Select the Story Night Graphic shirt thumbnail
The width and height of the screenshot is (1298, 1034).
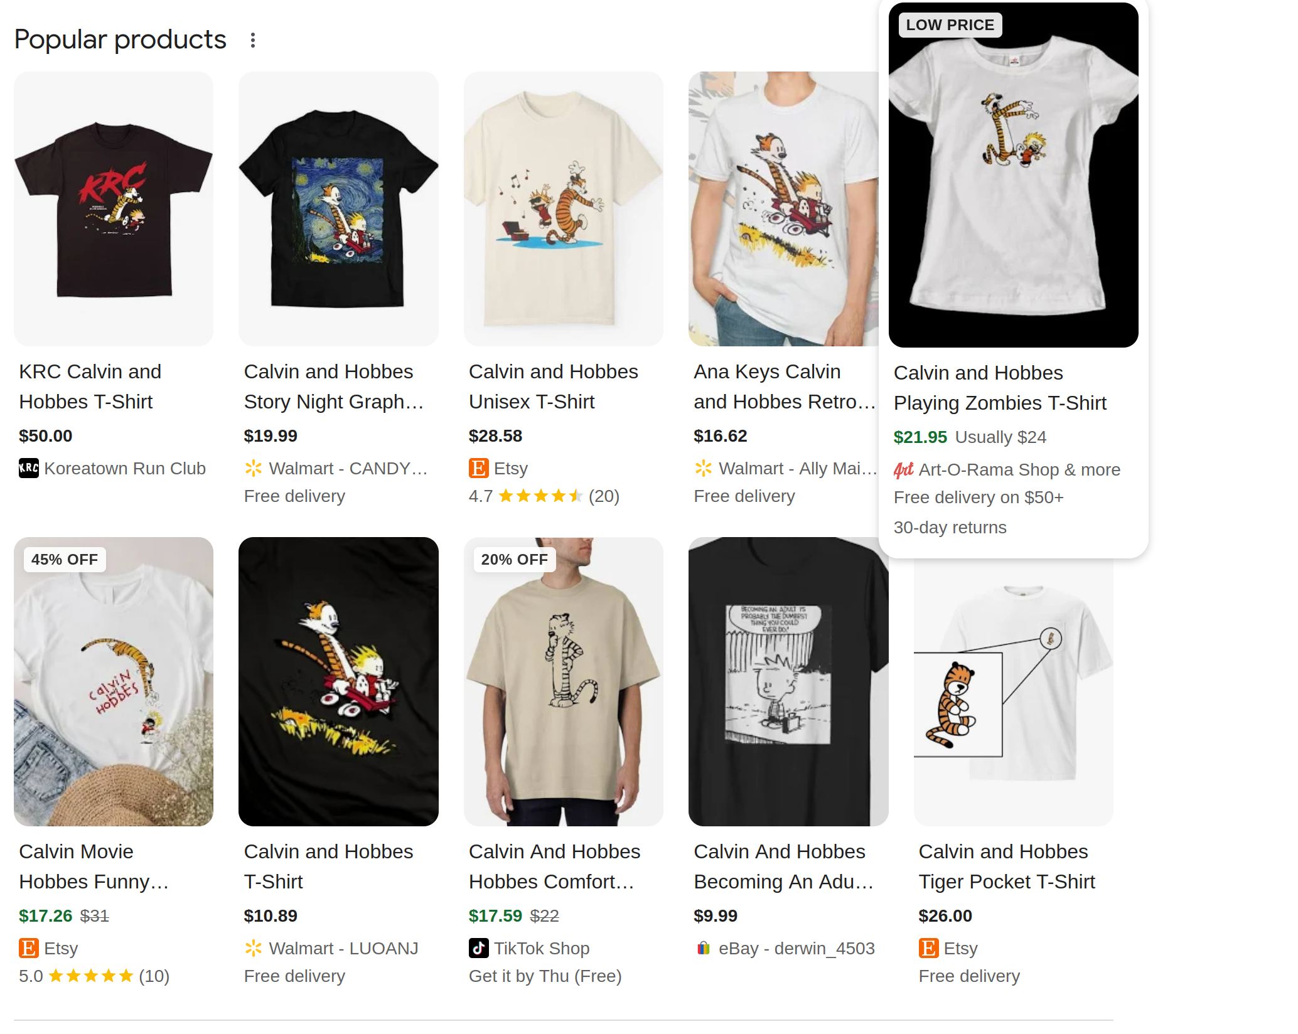pos(338,208)
